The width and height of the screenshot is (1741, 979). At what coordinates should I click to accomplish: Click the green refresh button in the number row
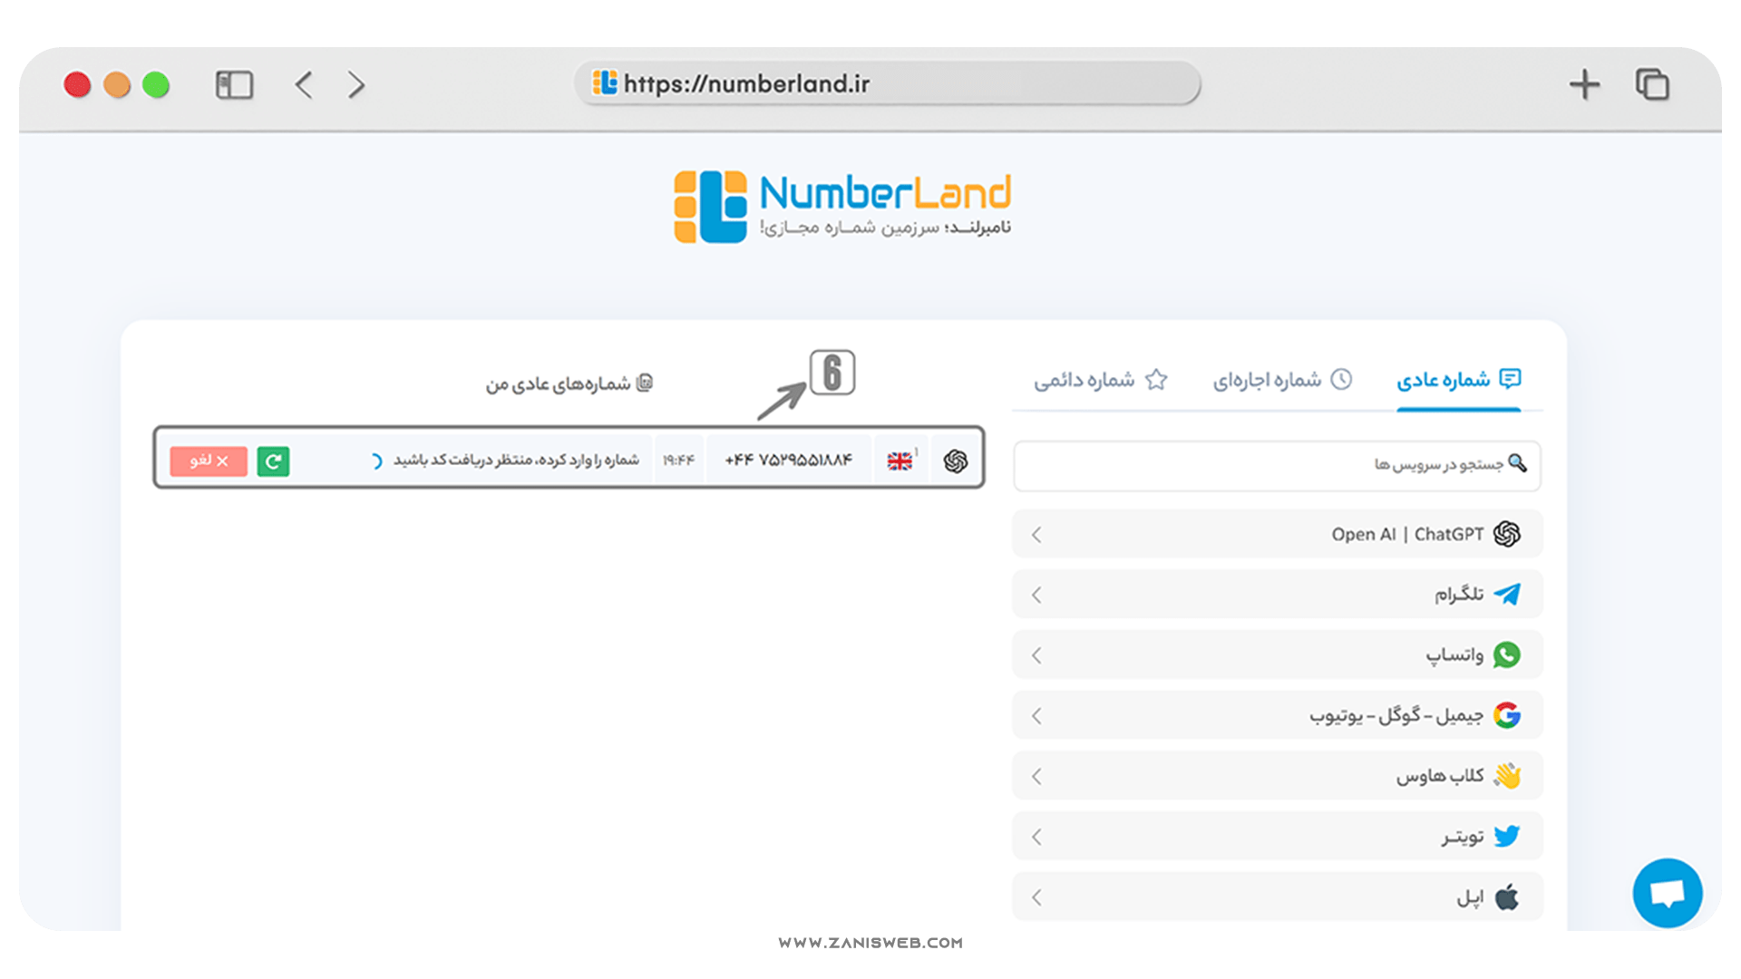pyautogui.click(x=273, y=461)
